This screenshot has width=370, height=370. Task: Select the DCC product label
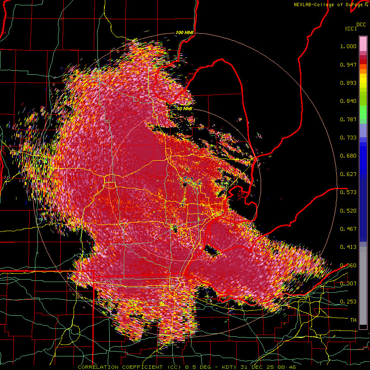pos(361,25)
